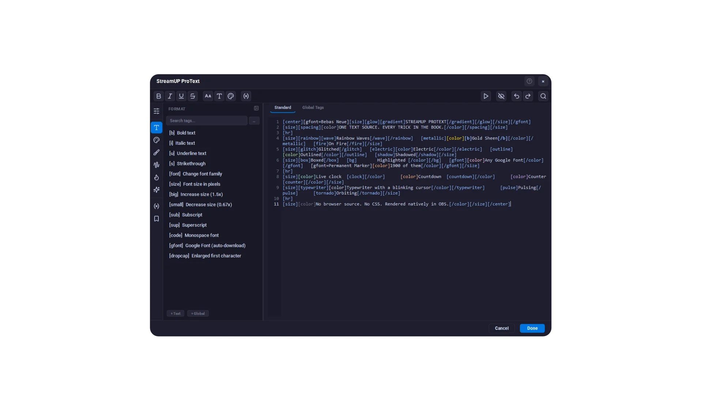Click line number 4 in the editor gutter
This screenshot has width=702, height=395.
pos(278,138)
